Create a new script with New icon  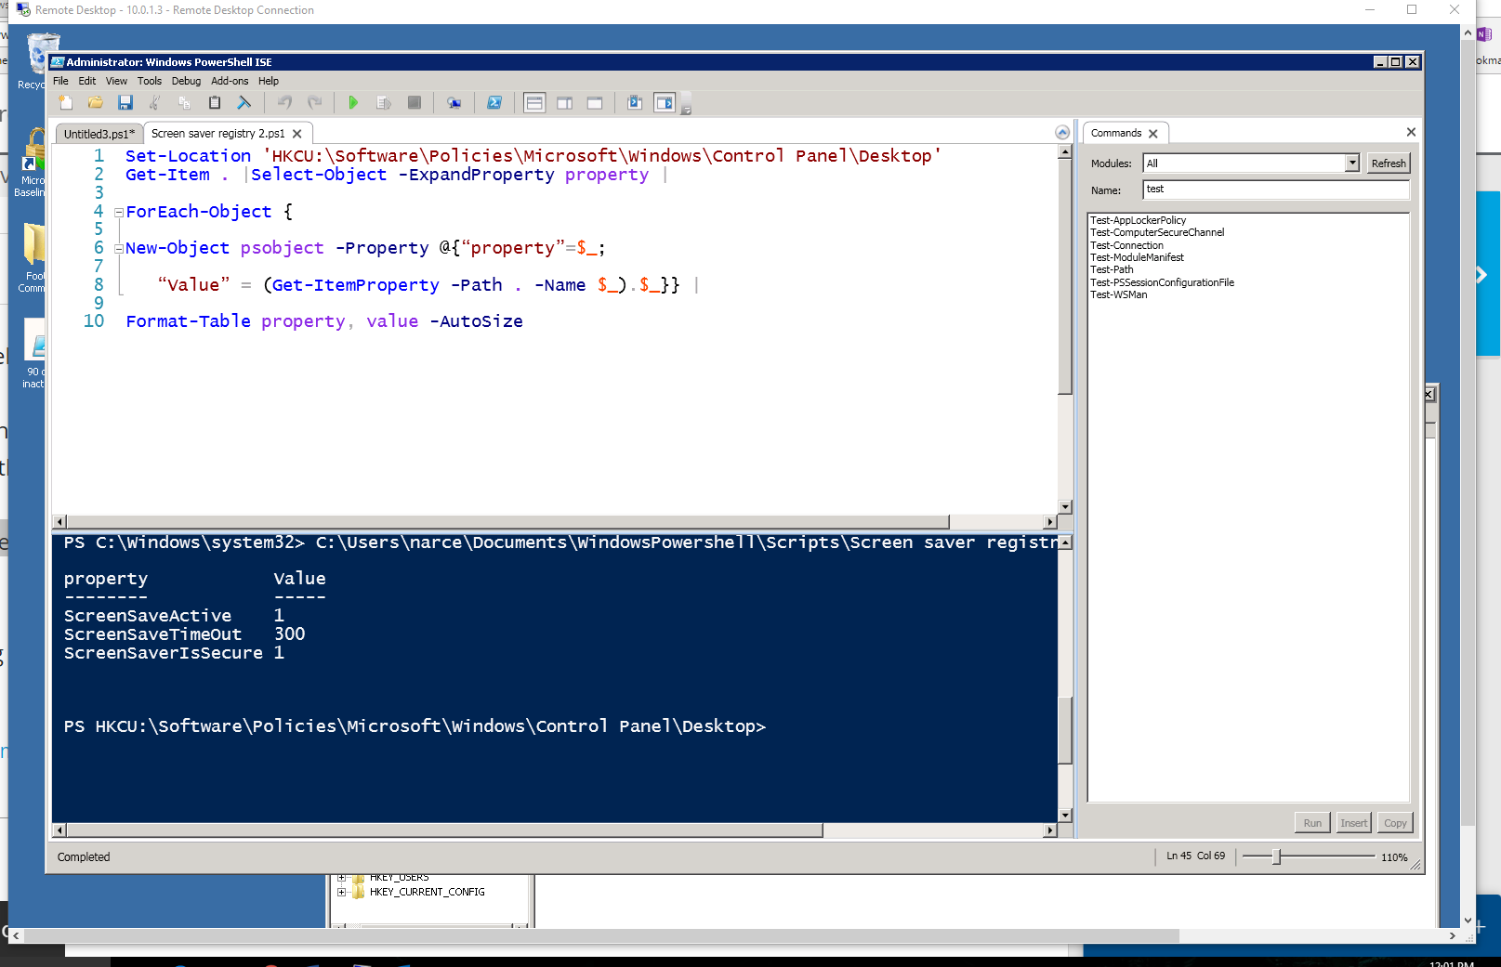[x=65, y=103]
